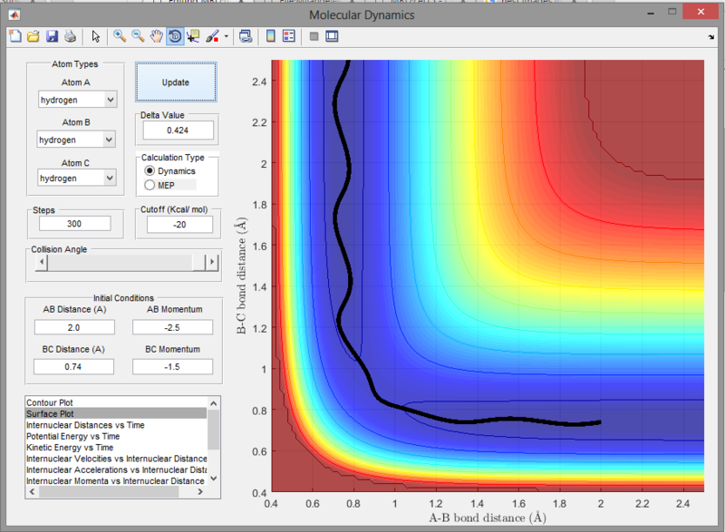Toggle the Rotate 3D tool
The image size is (725, 532).
tap(174, 36)
